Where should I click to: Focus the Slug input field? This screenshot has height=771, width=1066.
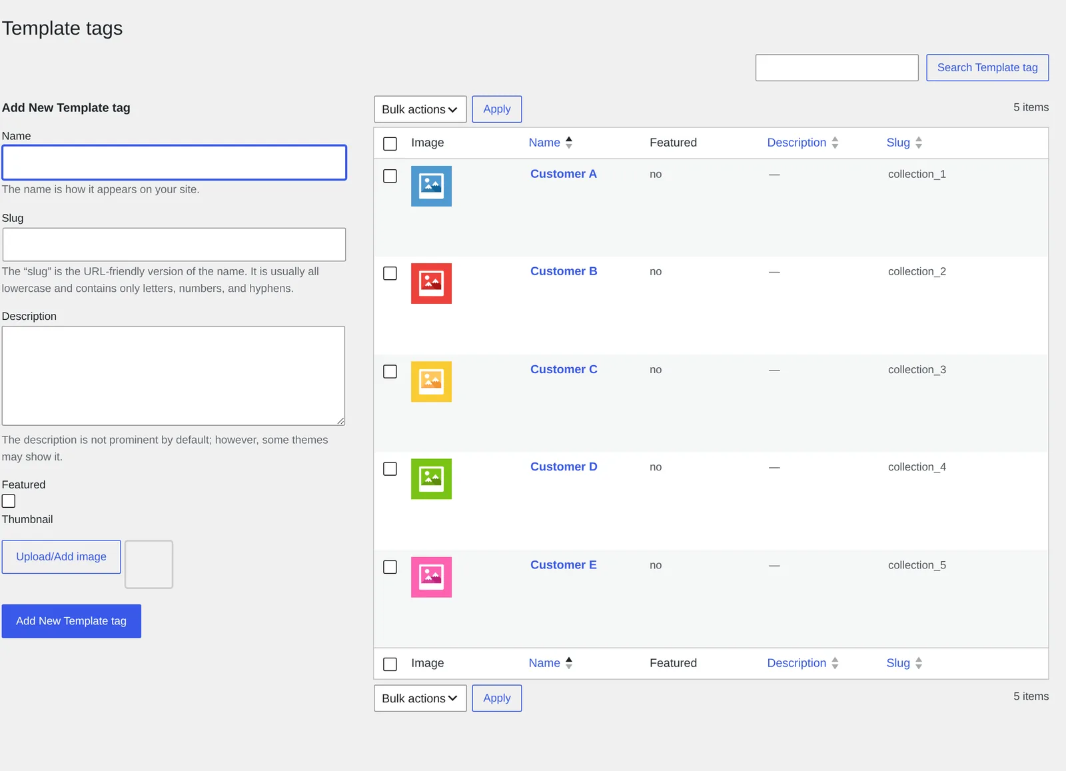(174, 245)
